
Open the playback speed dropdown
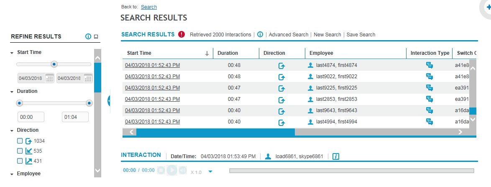(210, 171)
